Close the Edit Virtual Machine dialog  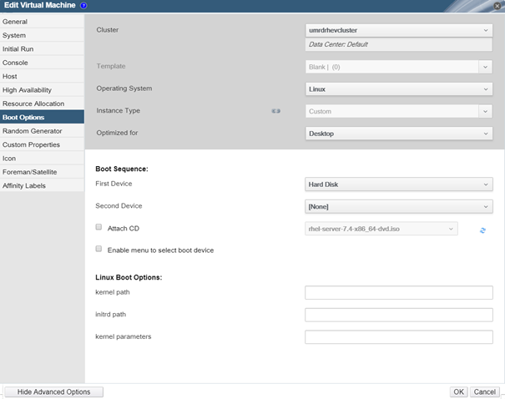pyautogui.click(x=497, y=6)
